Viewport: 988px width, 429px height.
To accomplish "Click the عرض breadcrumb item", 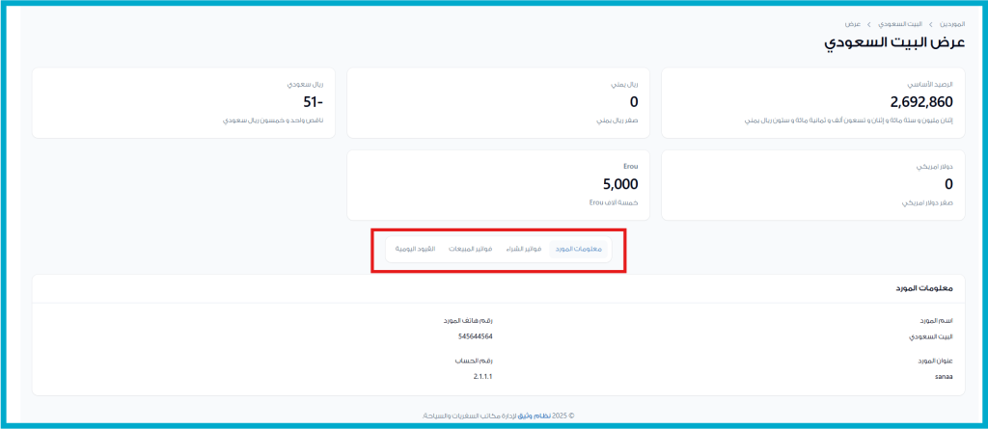I will (854, 22).
